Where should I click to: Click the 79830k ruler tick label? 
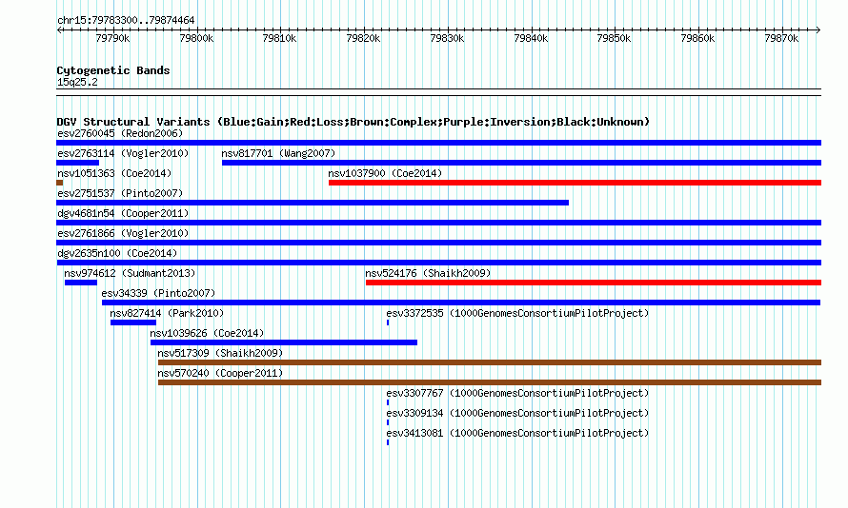447,38
